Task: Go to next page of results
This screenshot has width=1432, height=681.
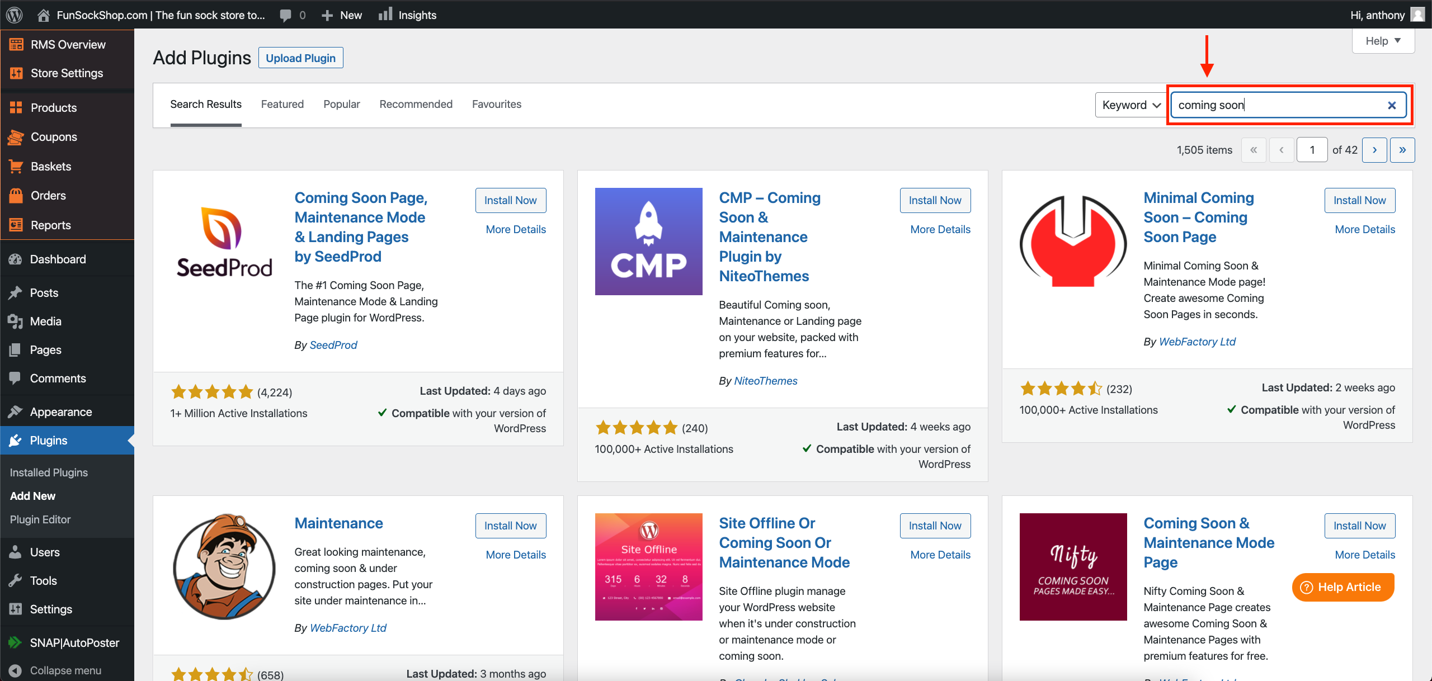Action: (x=1374, y=150)
